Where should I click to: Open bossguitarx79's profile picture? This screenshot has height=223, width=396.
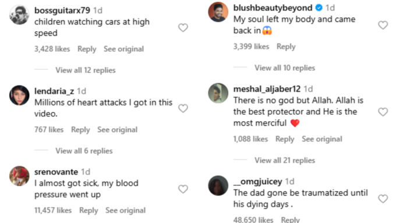click(19, 15)
